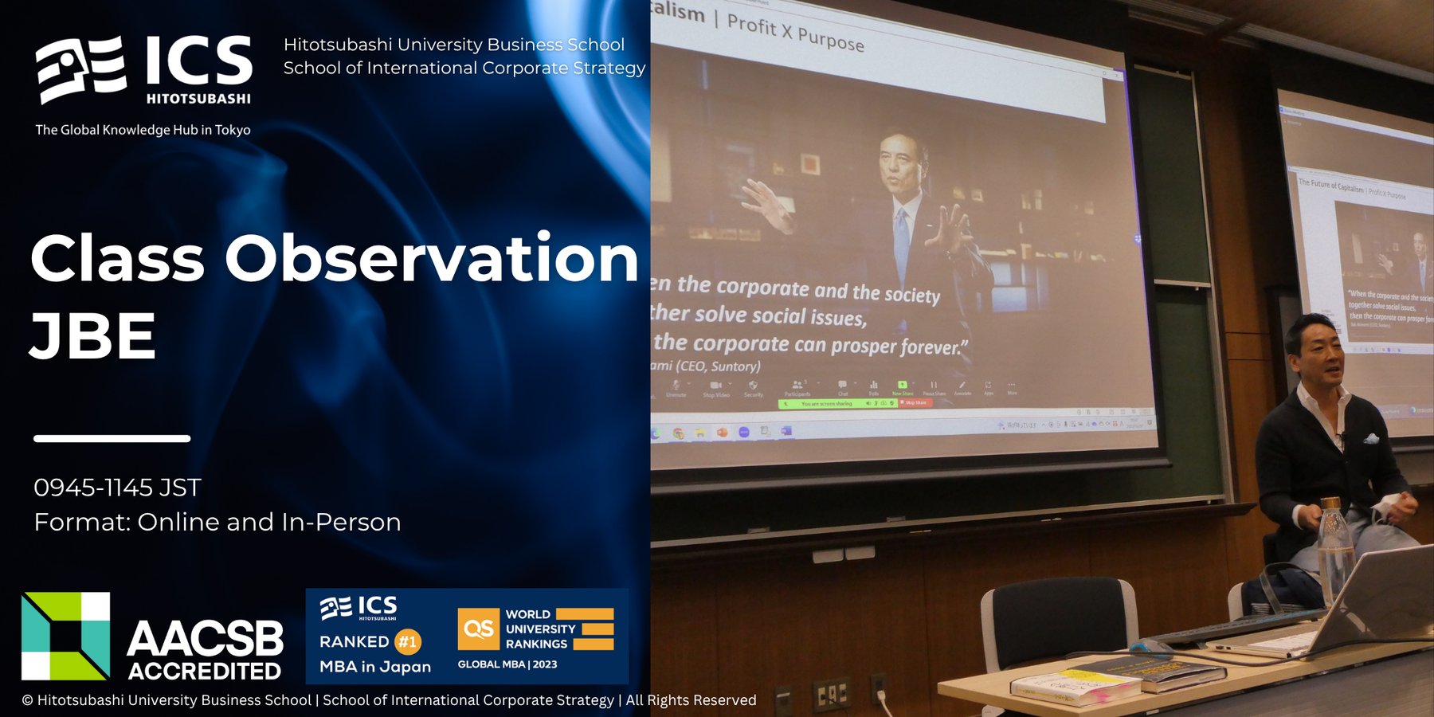Click the copyright line at bottom

point(389,700)
